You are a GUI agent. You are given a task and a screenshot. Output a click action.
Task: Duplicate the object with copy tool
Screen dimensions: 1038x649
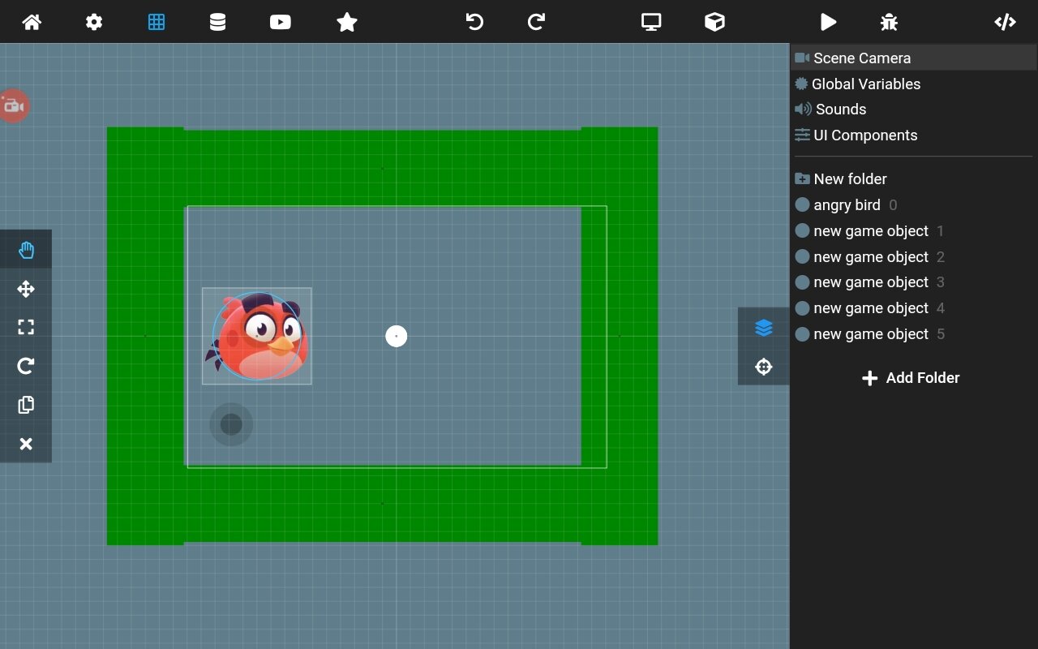pos(26,405)
